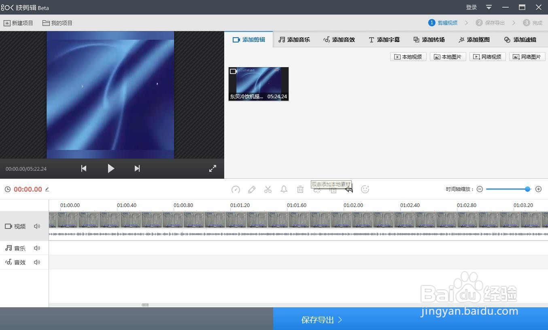The height and width of the screenshot is (330, 548).
Task: Expand the preview to fullscreen
Action: click(212, 169)
